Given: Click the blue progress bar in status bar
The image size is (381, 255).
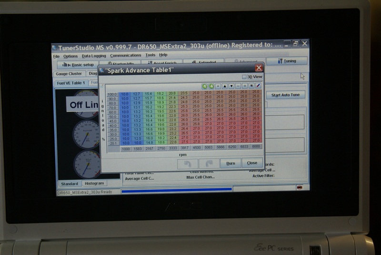Looking at the screenshot, I should tap(177, 189).
